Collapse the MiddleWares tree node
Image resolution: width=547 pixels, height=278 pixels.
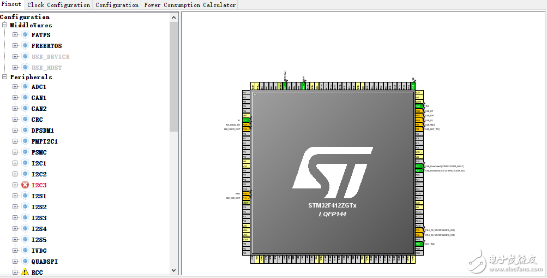4,25
